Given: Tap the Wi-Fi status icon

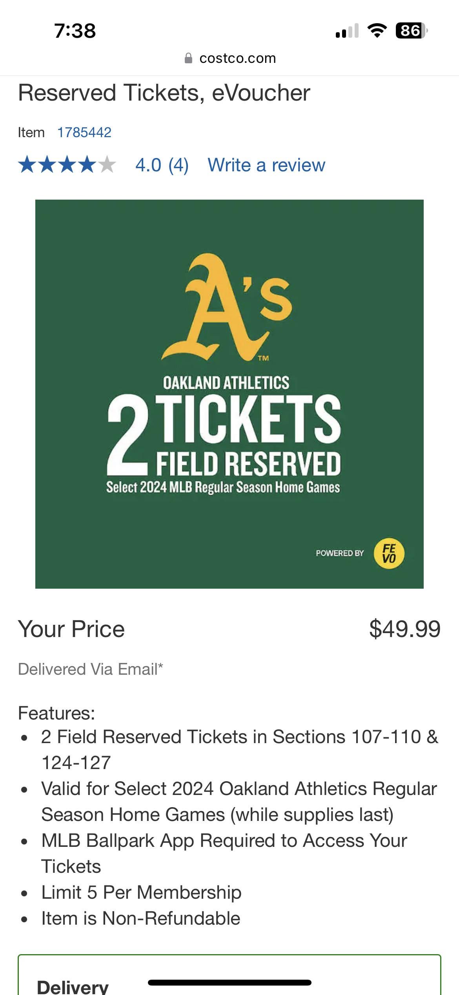Looking at the screenshot, I should (377, 30).
